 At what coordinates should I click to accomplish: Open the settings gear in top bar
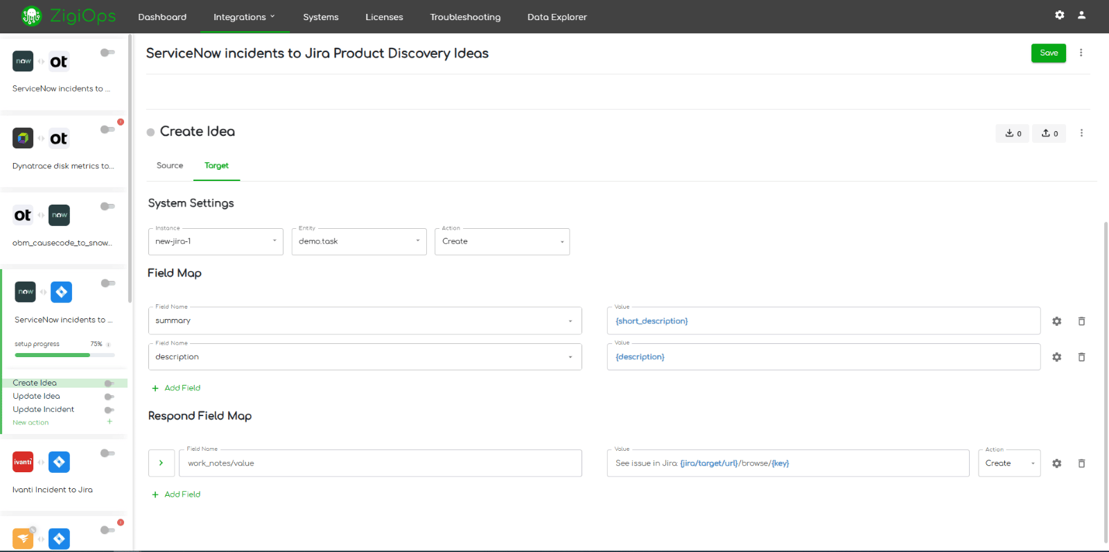pos(1060,15)
